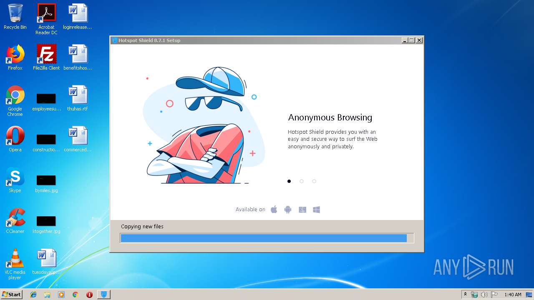This screenshot has width=534, height=300.
Task: Open the volume control tray icon
Action: (484, 295)
